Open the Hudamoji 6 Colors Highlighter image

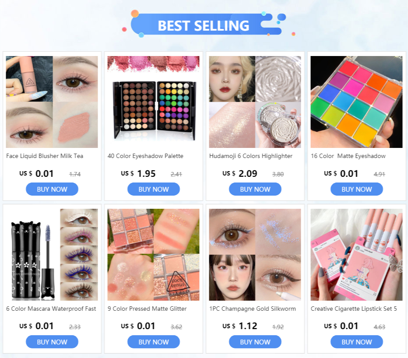point(255,102)
